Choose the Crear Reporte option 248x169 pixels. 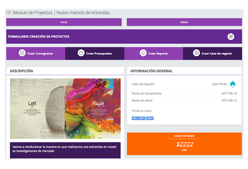point(153,53)
